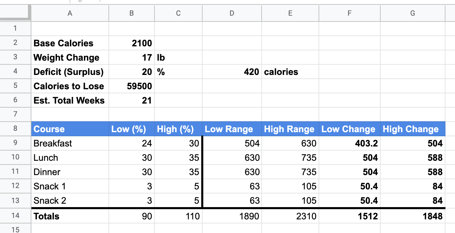Select column A header
This screenshot has width=455, height=233.
[70, 13]
